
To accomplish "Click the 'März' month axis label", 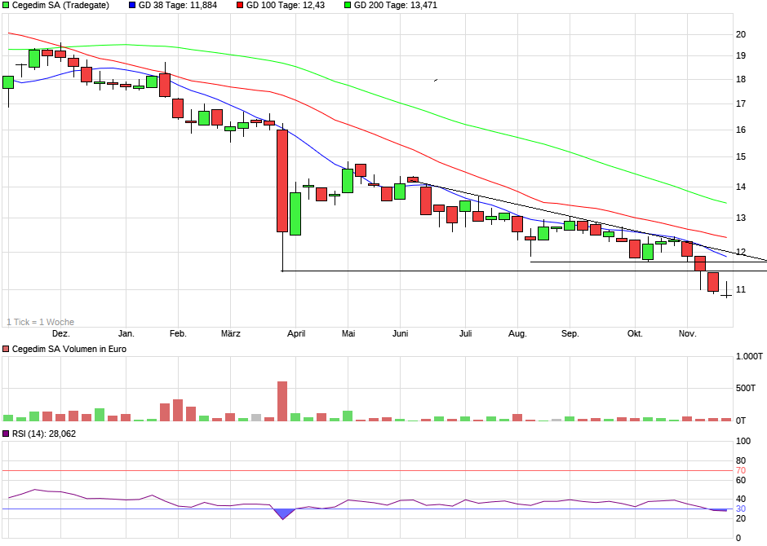I will tap(230, 333).
